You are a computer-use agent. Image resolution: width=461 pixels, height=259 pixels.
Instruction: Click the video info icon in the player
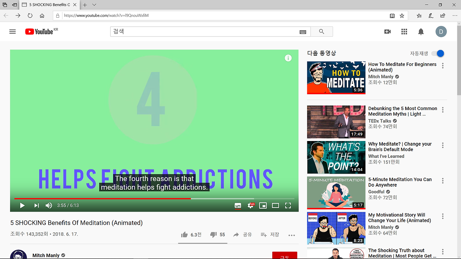288,58
